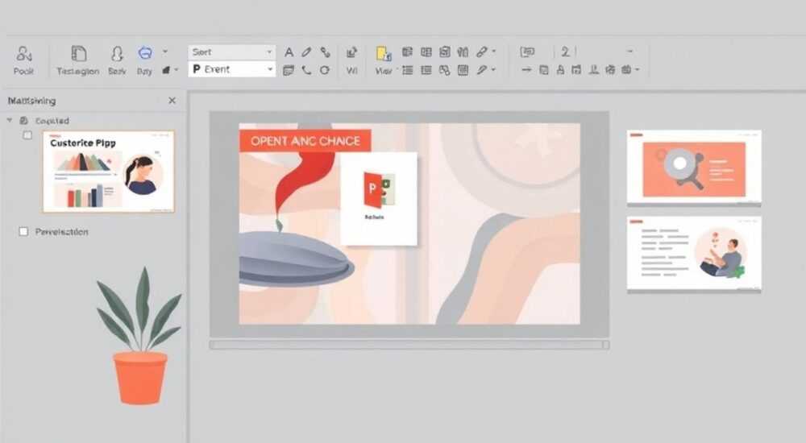
Task: Click the picture frame icon in the toolbar
Action: 445,52
